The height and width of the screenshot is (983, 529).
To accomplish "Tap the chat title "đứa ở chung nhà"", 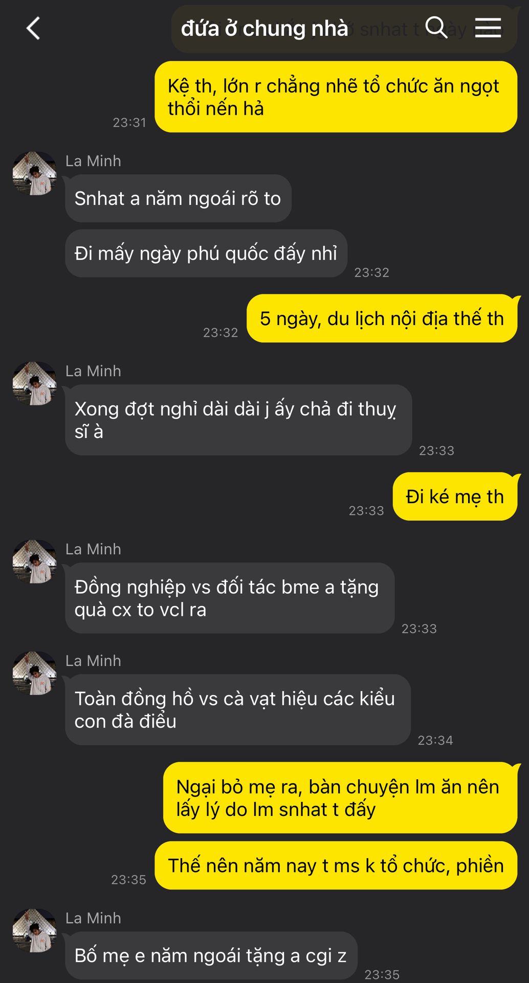I will [264, 29].
